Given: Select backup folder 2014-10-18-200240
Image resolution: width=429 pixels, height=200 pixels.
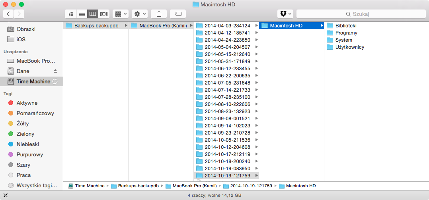Looking at the screenshot, I should click(226, 161).
